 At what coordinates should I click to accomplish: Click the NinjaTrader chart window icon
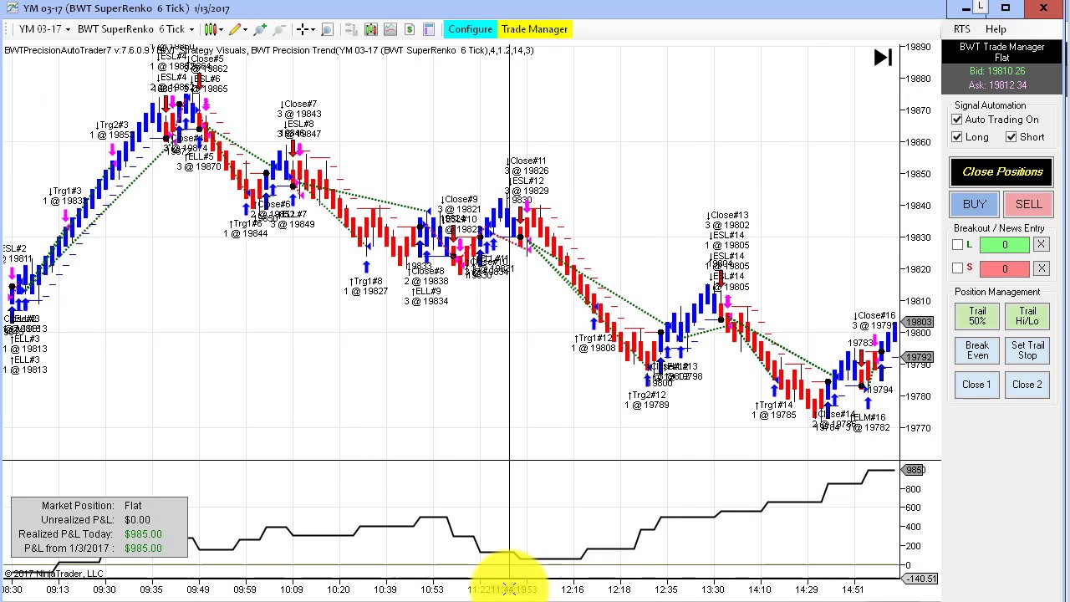[x=12, y=8]
